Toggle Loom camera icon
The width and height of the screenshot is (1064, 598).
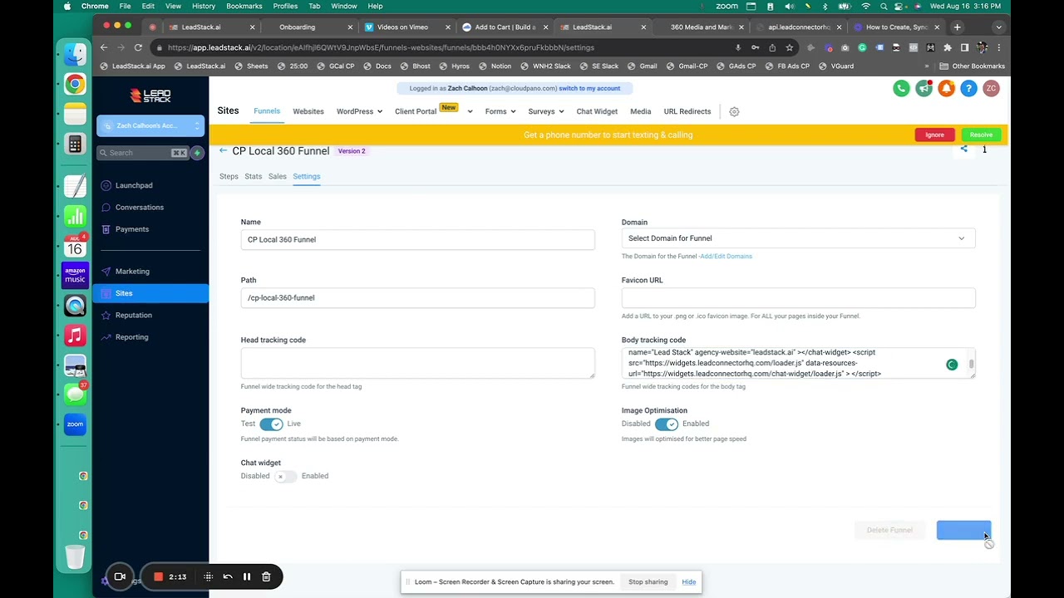[120, 576]
